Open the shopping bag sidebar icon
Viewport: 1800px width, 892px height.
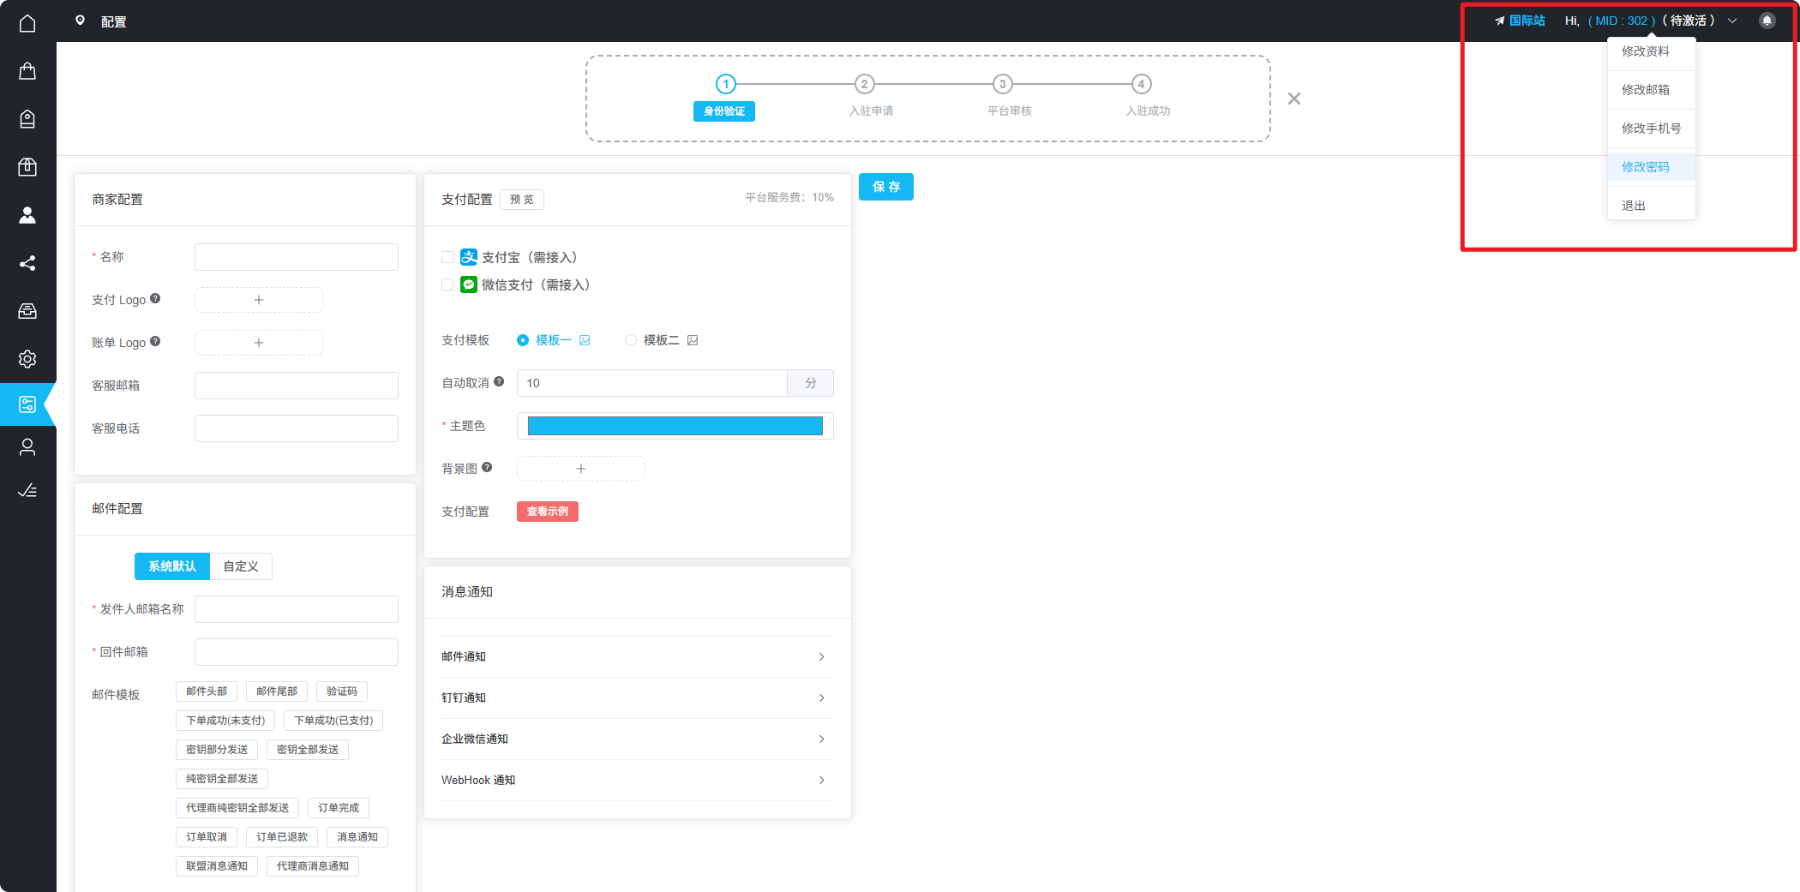(x=27, y=71)
